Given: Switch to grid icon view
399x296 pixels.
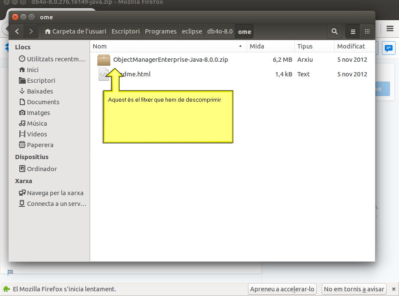Looking at the screenshot, I should pos(367,31).
